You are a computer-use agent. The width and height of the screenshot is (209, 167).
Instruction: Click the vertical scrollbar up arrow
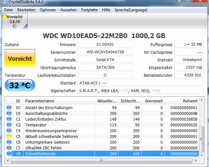pos(202,100)
